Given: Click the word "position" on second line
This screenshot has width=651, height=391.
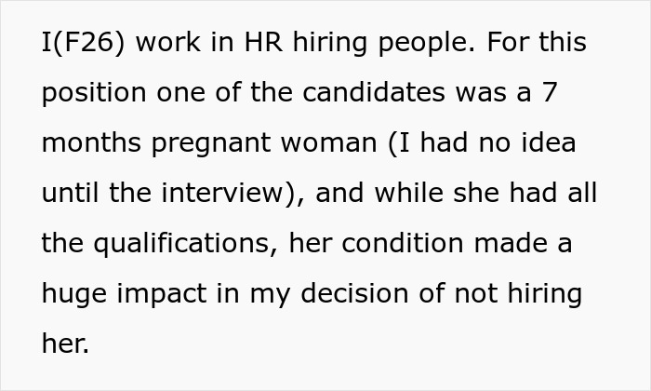Looking at the screenshot, I should tap(94, 94).
